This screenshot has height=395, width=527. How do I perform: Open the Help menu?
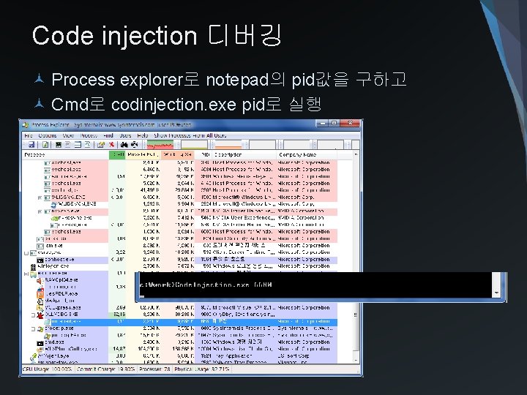(143, 135)
